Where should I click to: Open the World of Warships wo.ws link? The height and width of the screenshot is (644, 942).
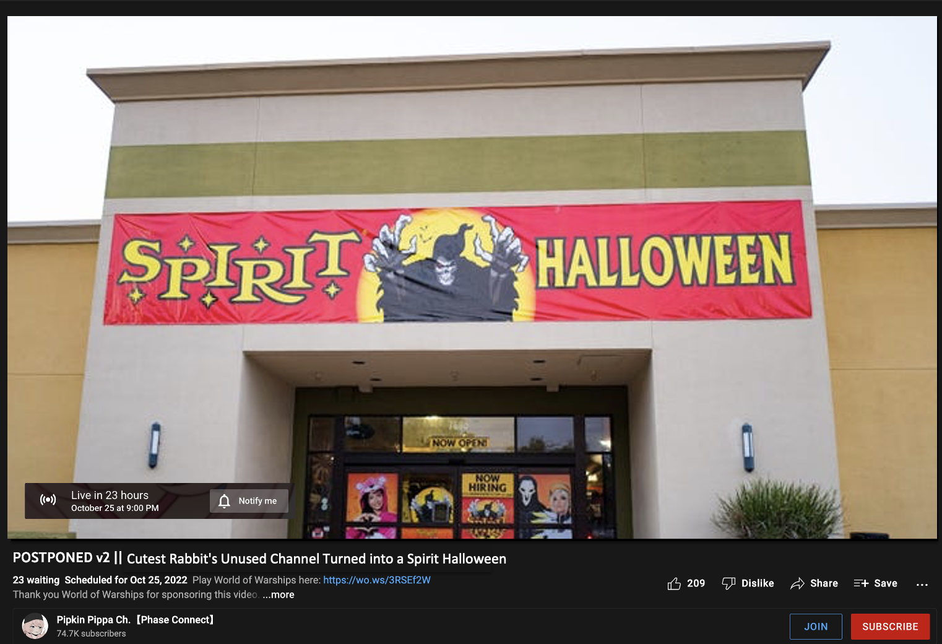coord(376,580)
